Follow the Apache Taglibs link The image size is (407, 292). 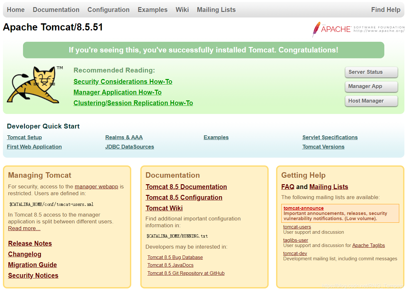pyautogui.click(x=368, y=245)
